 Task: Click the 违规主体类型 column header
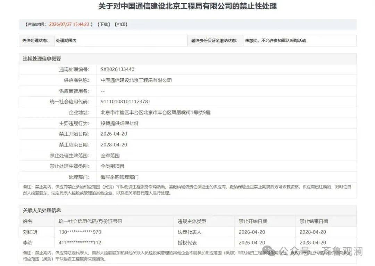tap(192, 221)
